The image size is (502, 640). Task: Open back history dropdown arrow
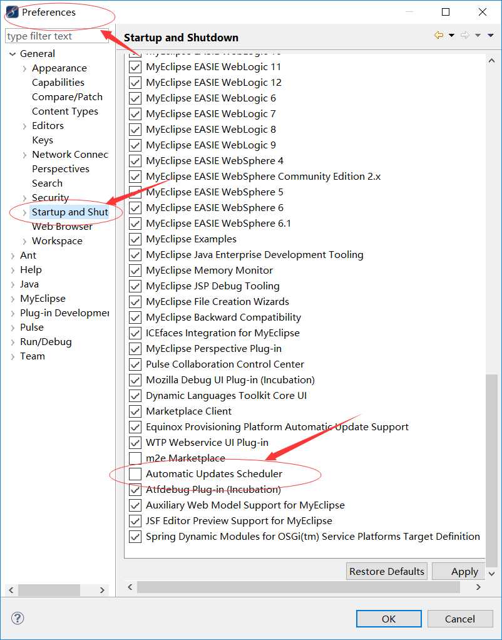[x=452, y=36]
